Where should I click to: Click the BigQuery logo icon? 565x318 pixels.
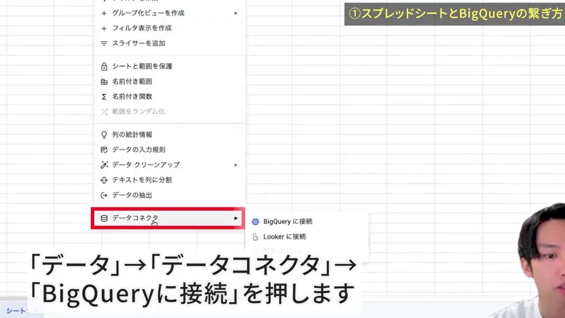(x=255, y=222)
